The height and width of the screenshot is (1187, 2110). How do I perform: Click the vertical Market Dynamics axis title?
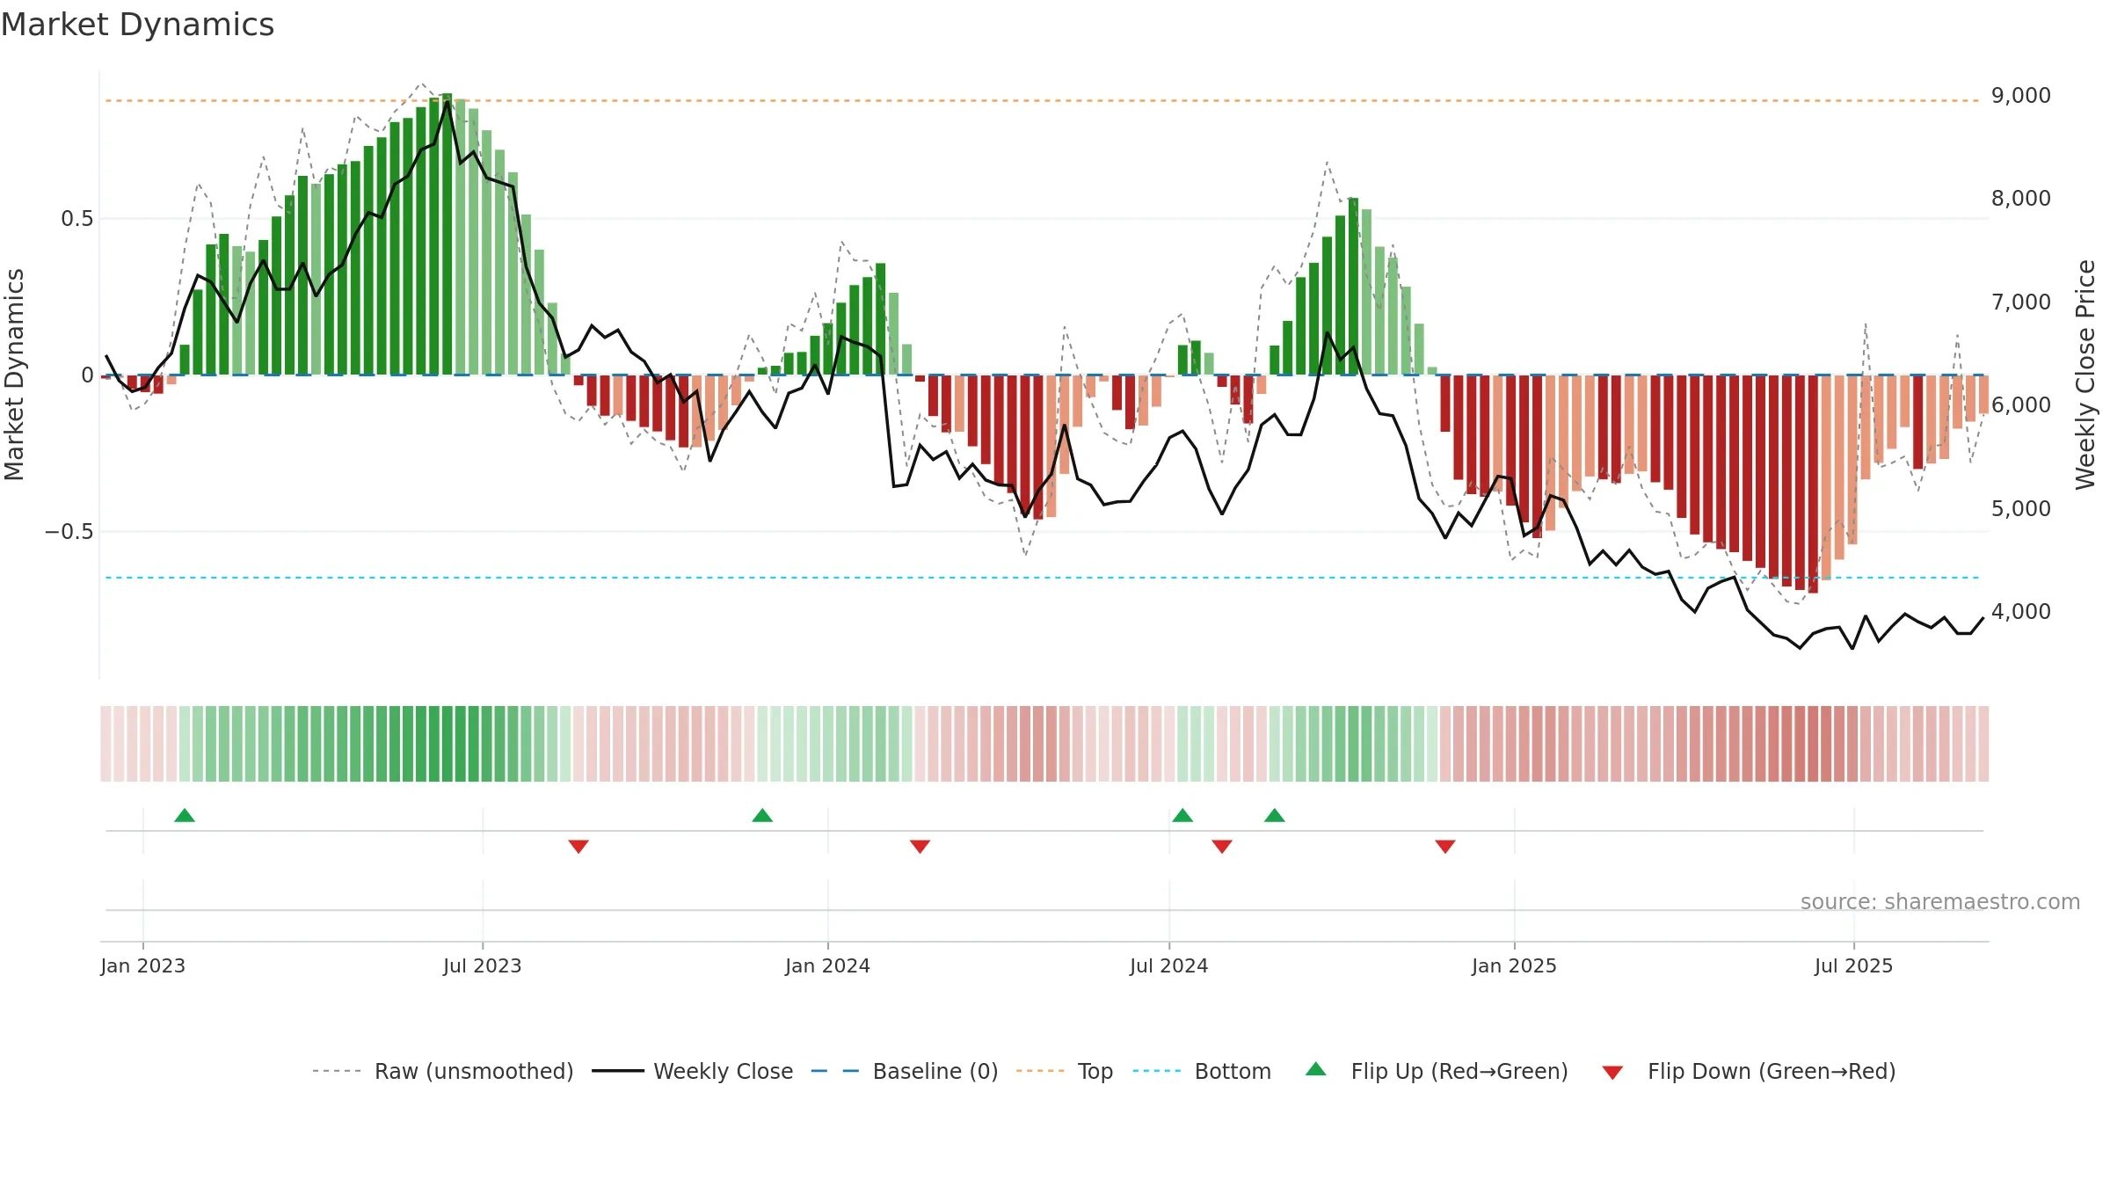[x=14, y=375]
